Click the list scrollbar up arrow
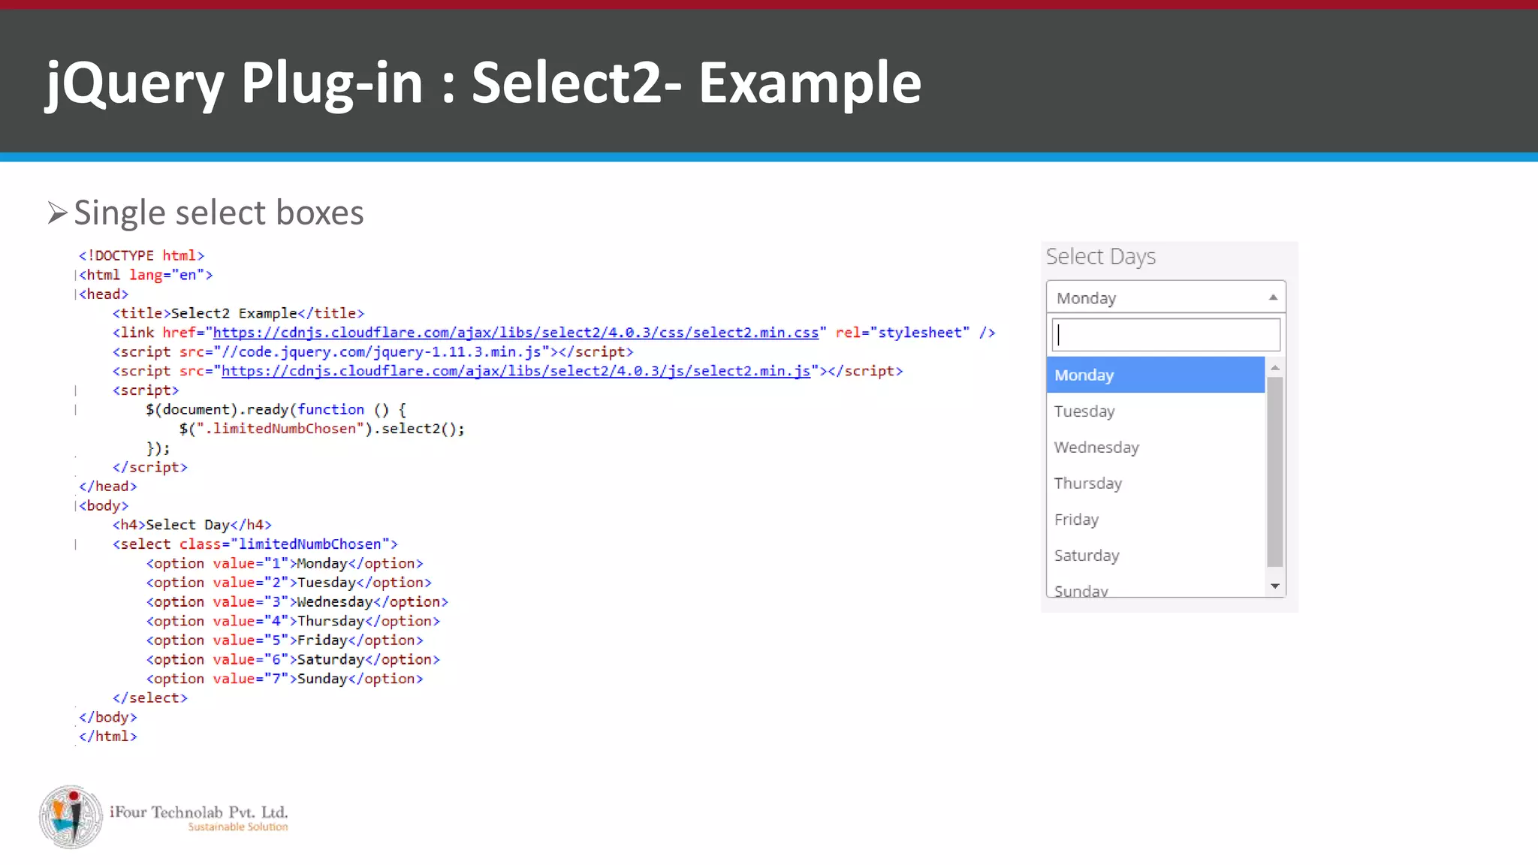This screenshot has width=1538, height=865. pyautogui.click(x=1274, y=367)
